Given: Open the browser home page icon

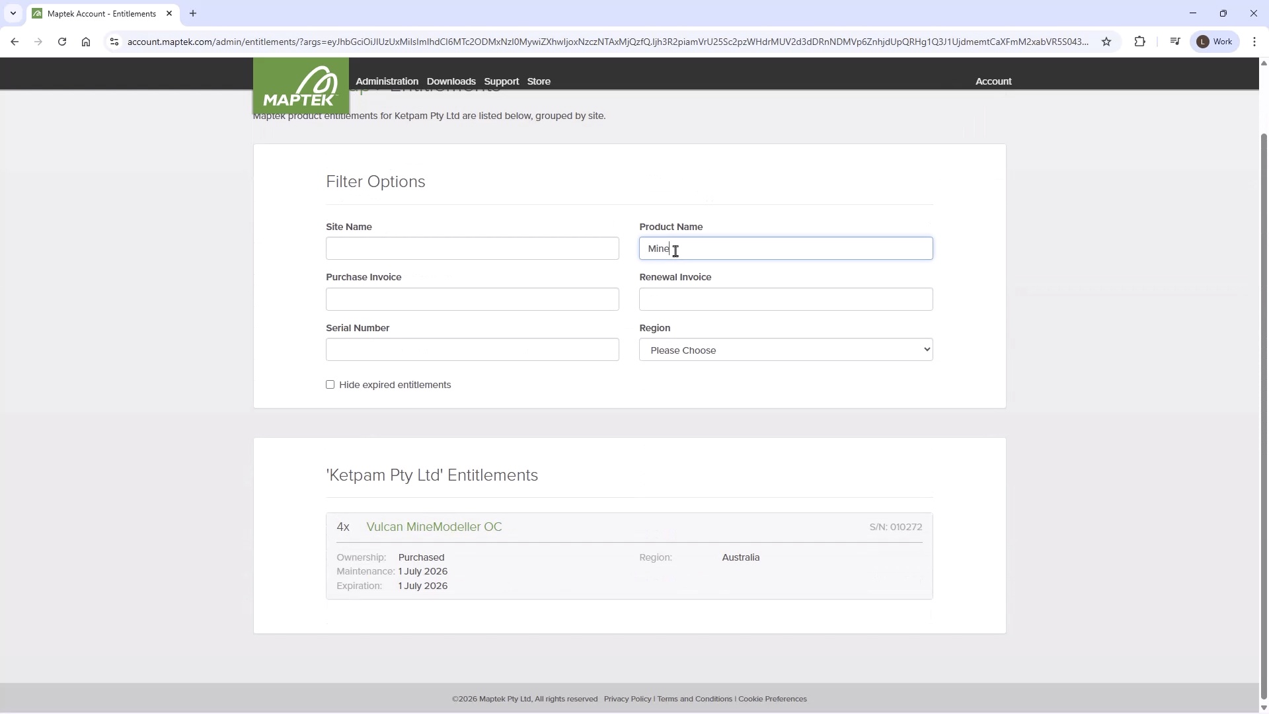Looking at the screenshot, I should 86,42.
